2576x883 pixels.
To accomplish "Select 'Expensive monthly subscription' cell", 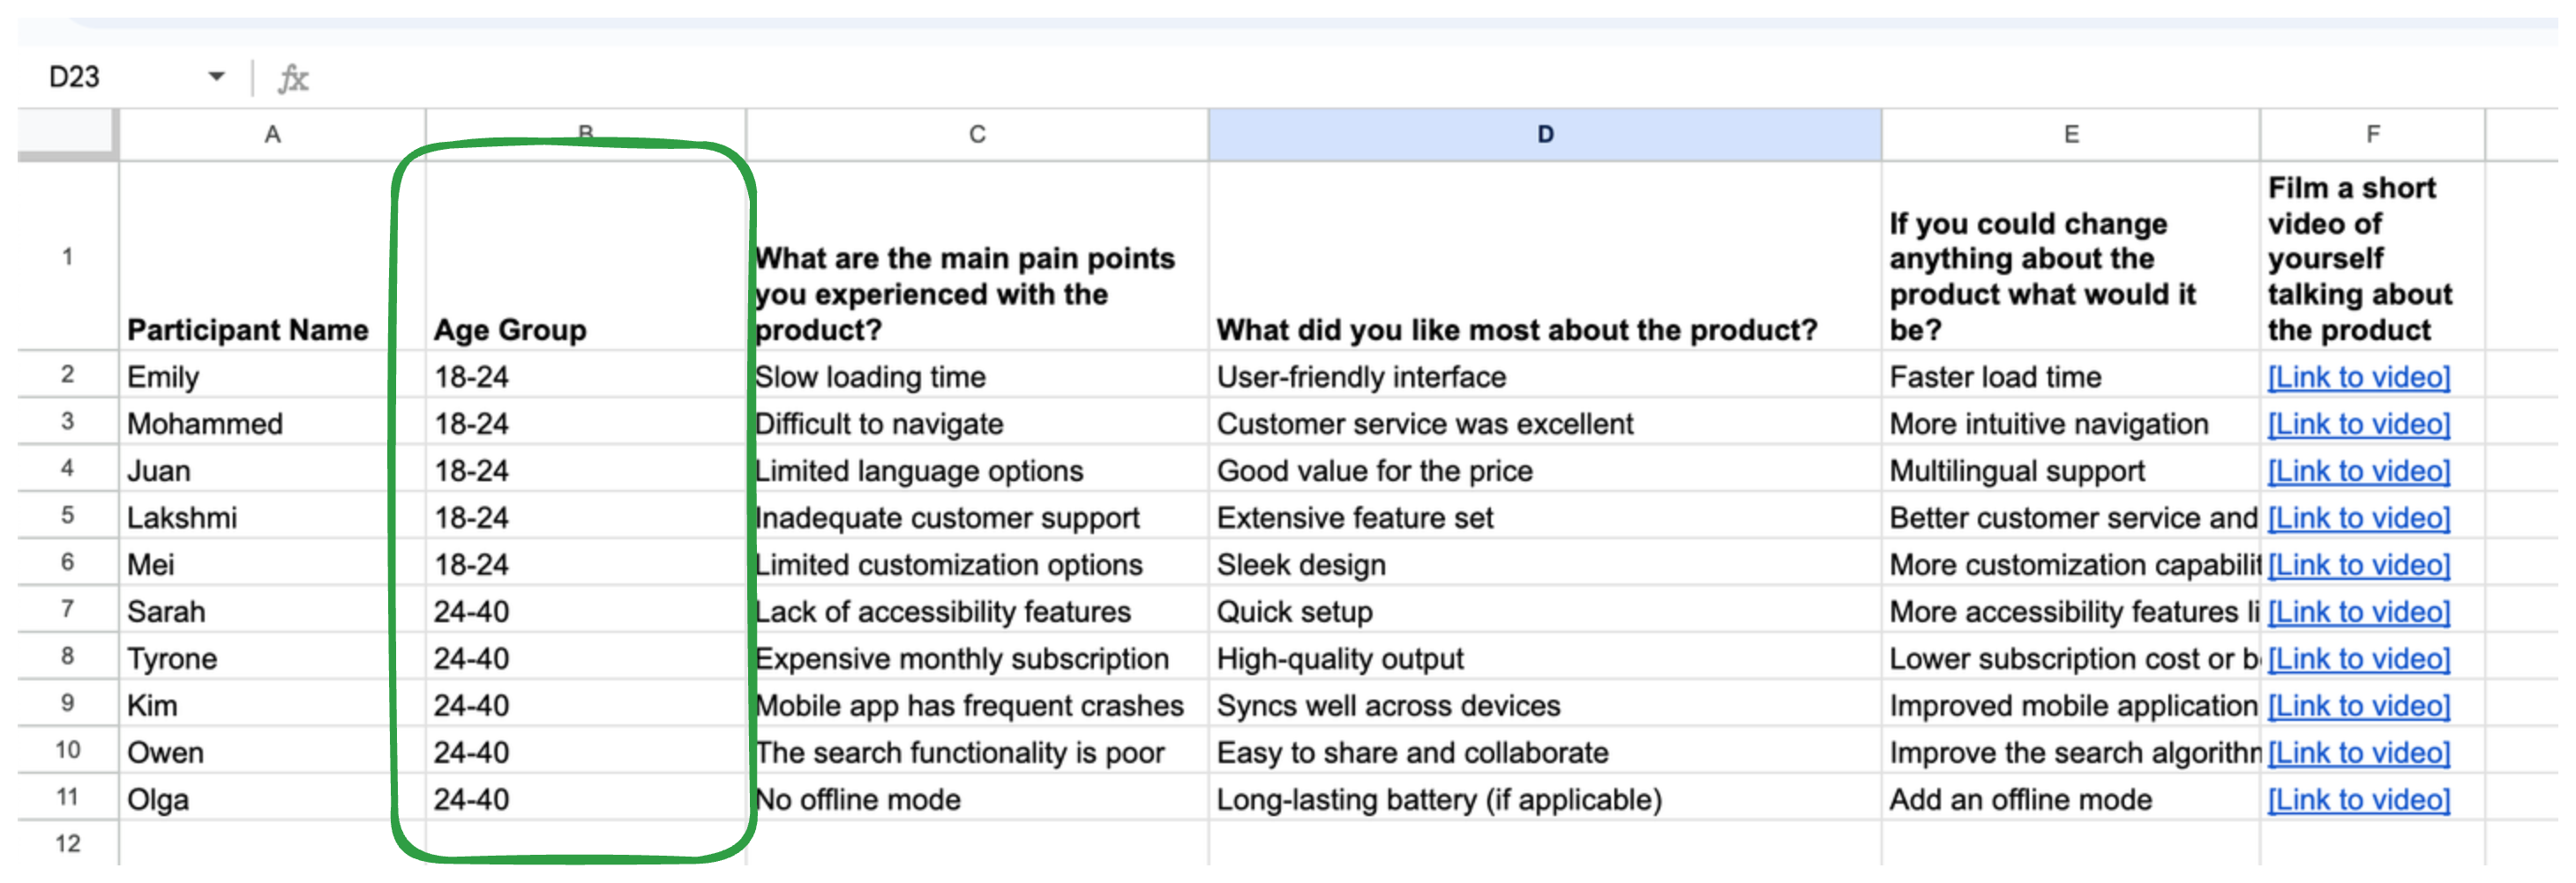I will (x=977, y=656).
